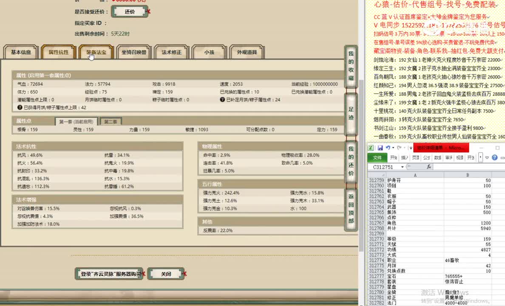Switch to the 坐骑召唤兽 tab
Image resolution: width=505 pixels, height=306 pixels.
pyautogui.click(x=133, y=51)
